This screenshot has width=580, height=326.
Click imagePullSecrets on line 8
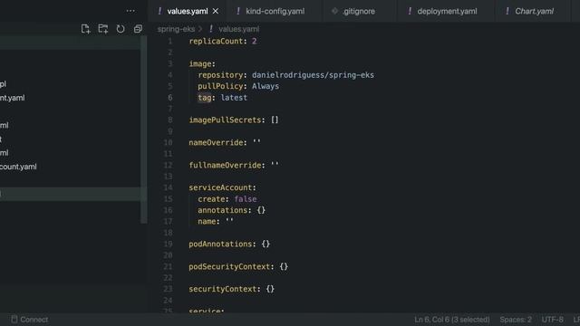click(x=225, y=120)
